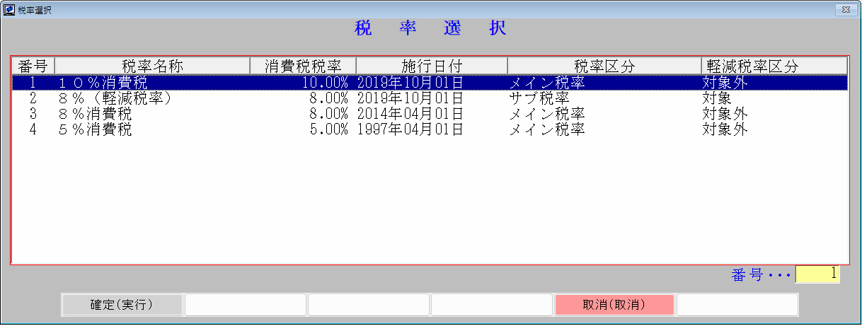The image size is (862, 326).
Task: Click the window icon in the title bar
Action: pyautogui.click(x=9, y=10)
